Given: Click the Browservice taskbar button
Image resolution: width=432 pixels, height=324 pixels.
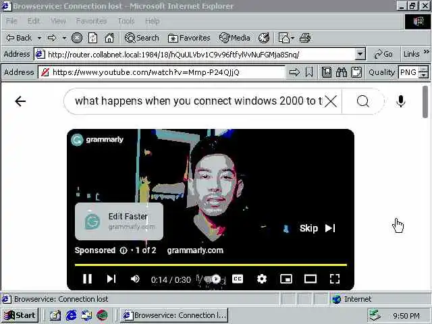Looking at the screenshot, I should [x=174, y=315].
